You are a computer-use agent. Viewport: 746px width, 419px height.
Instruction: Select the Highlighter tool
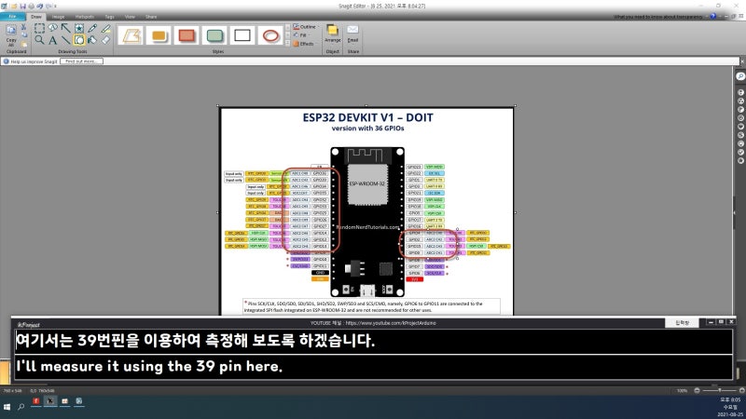pos(105,29)
